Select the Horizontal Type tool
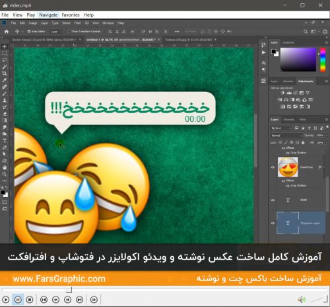Viewport: 330px width, 307px height. 4,141
